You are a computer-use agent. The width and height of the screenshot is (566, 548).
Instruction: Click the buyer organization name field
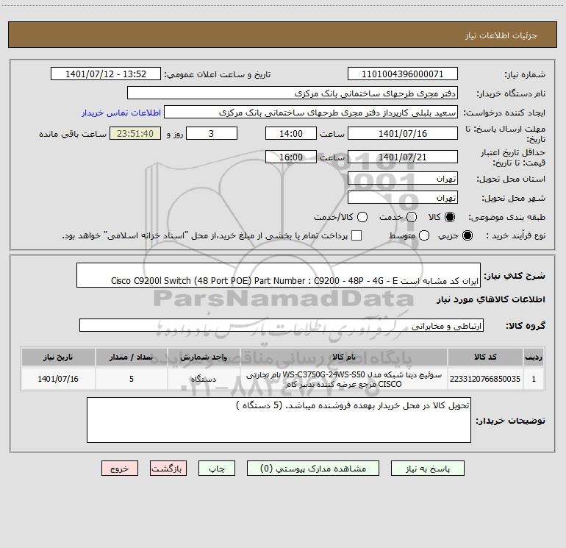[x=293, y=93]
